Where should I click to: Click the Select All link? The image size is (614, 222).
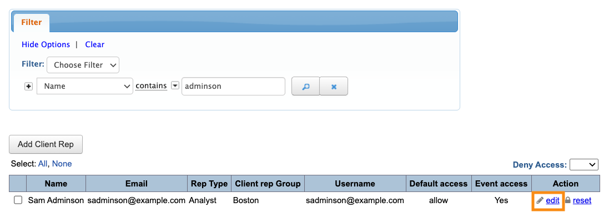(x=43, y=164)
